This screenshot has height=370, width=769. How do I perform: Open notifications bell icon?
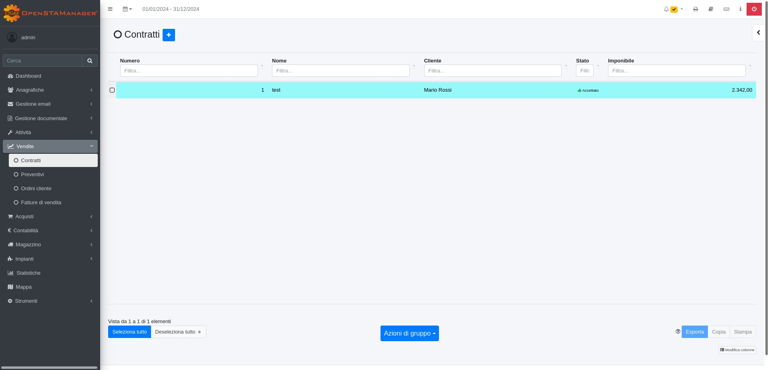[x=666, y=9]
